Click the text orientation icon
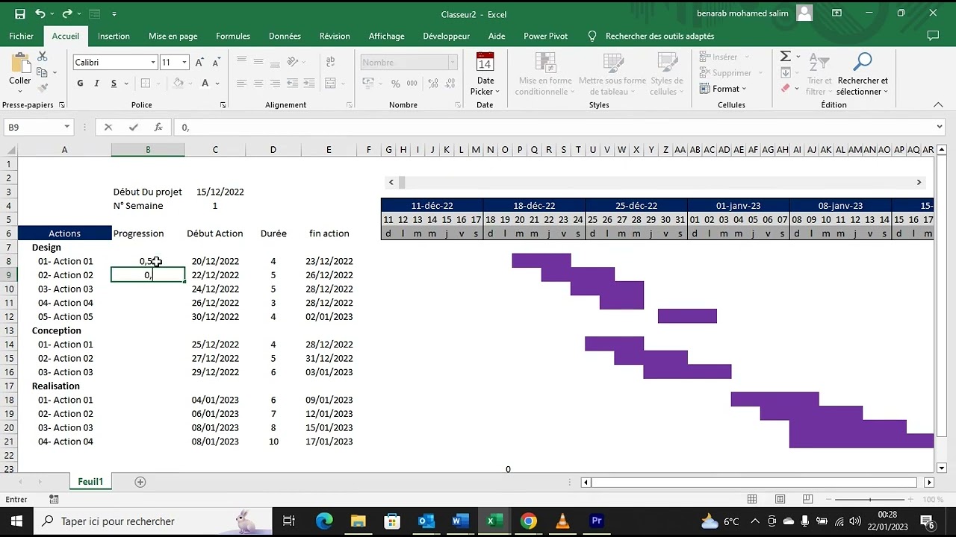The image size is (956, 537). 293,63
